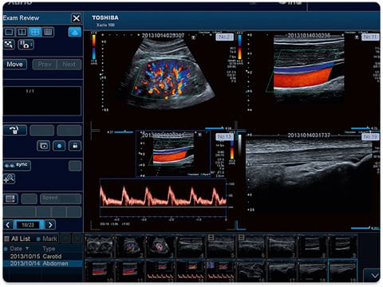Screen dimensions: 383x287
Task: Click the Speed slider control
Action: point(61,199)
